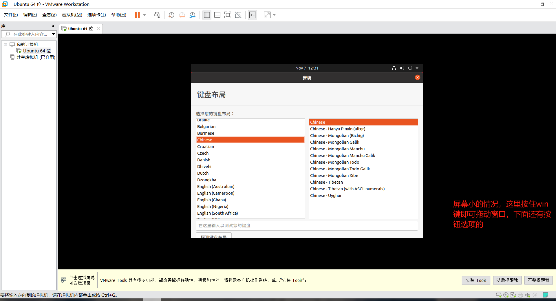Screen dimensions: 556x301
Task: Toggle the thumbnail bar view
Action: pos(217,15)
